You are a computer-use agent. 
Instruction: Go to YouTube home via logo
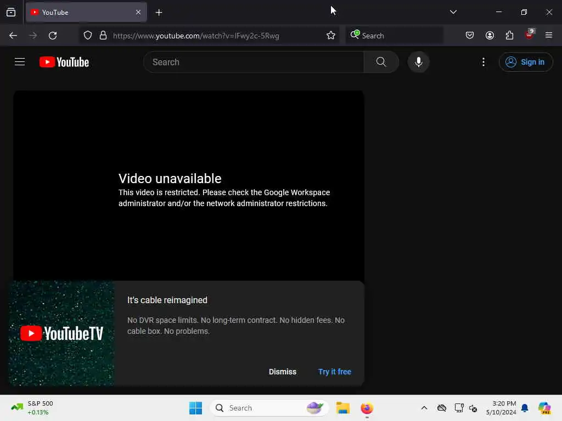point(64,62)
